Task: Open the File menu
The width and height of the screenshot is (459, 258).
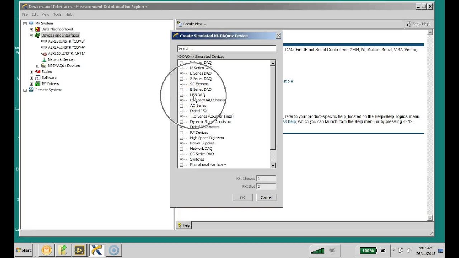Action: 25,15
